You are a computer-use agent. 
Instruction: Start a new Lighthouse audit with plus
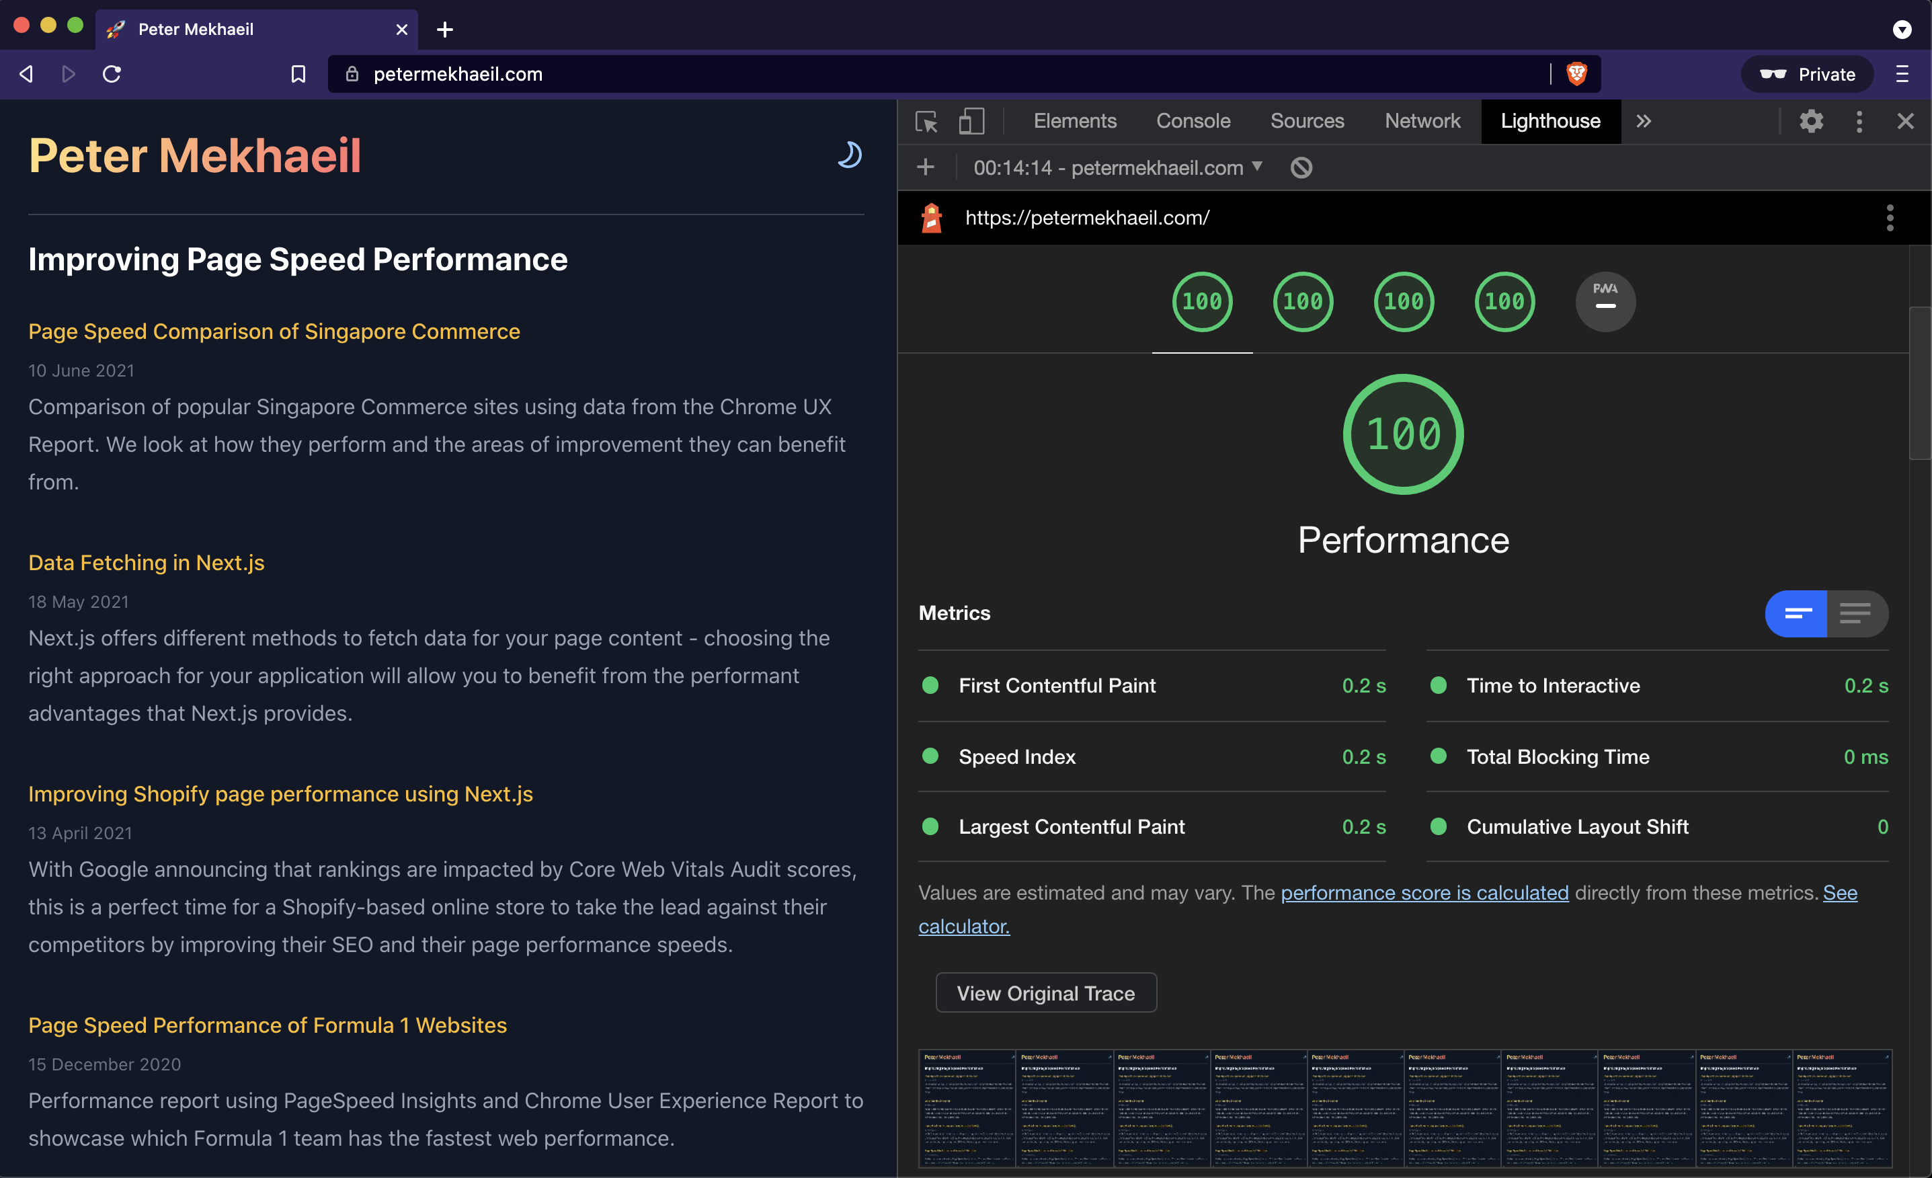[x=925, y=167]
